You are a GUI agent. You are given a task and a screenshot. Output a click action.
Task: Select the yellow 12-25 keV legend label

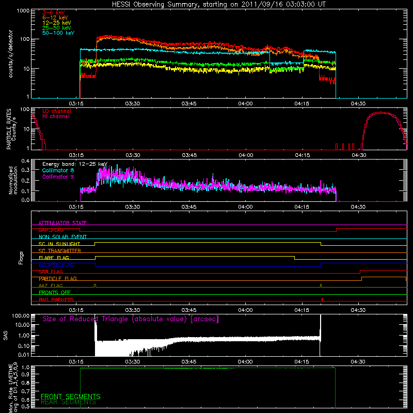point(57,23)
